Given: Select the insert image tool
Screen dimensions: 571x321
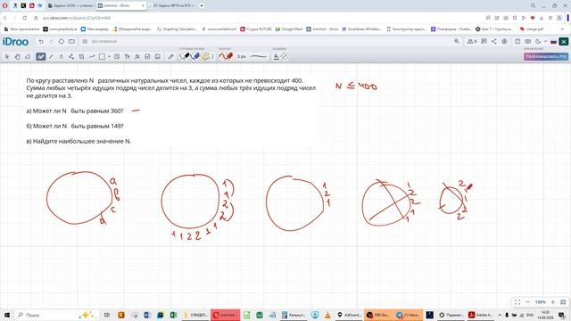Looking at the screenshot, I should 158,56.
